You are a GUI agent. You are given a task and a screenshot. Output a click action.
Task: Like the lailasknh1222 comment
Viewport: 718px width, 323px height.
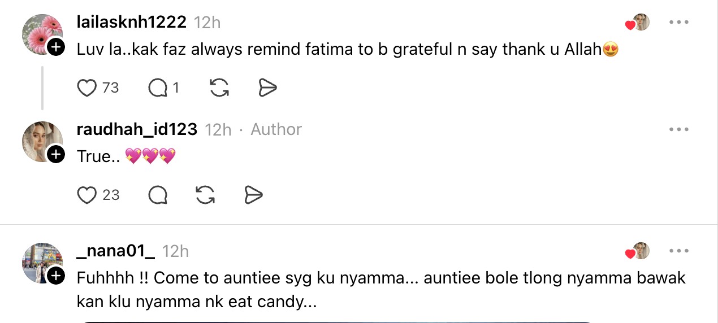click(x=87, y=88)
